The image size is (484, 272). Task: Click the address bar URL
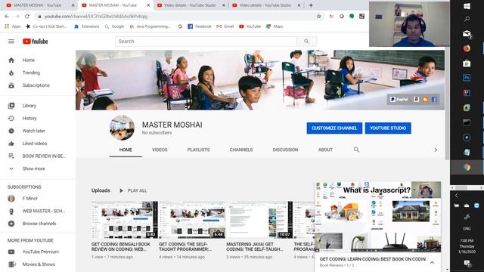96,17
